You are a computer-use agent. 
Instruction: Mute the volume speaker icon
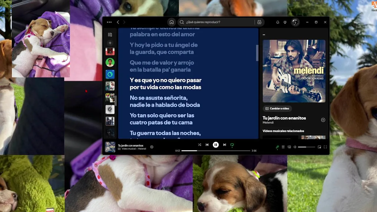(295, 147)
